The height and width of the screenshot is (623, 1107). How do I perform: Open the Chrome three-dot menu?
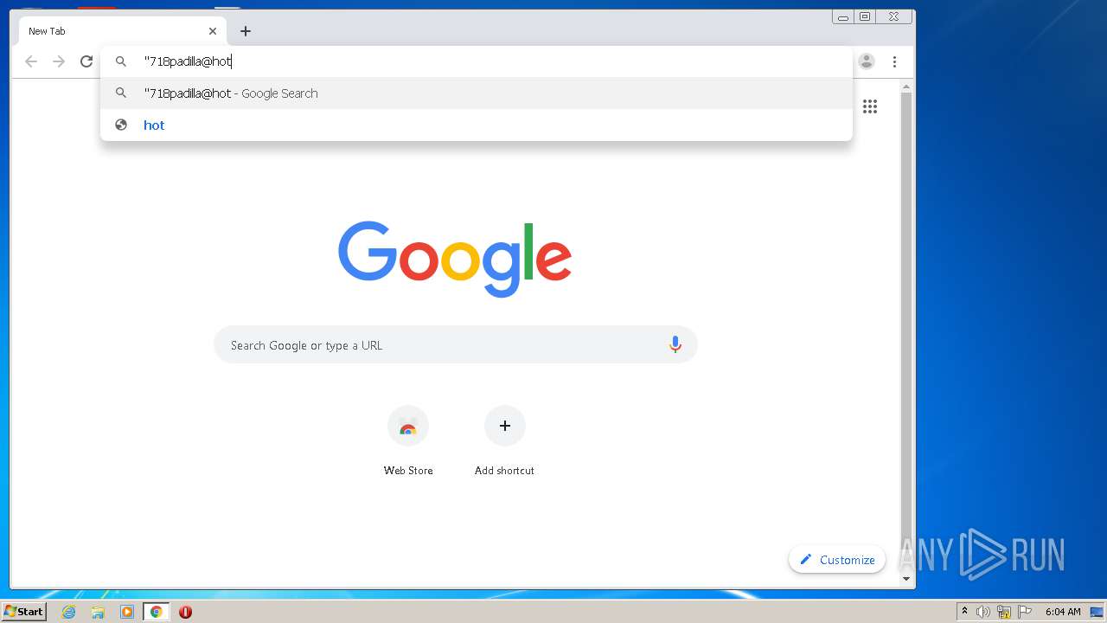point(894,61)
